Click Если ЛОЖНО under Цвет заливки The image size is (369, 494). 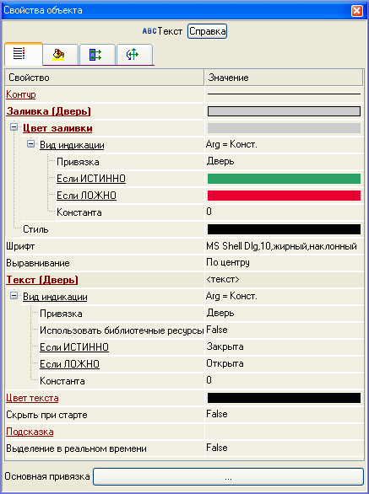coord(86,196)
